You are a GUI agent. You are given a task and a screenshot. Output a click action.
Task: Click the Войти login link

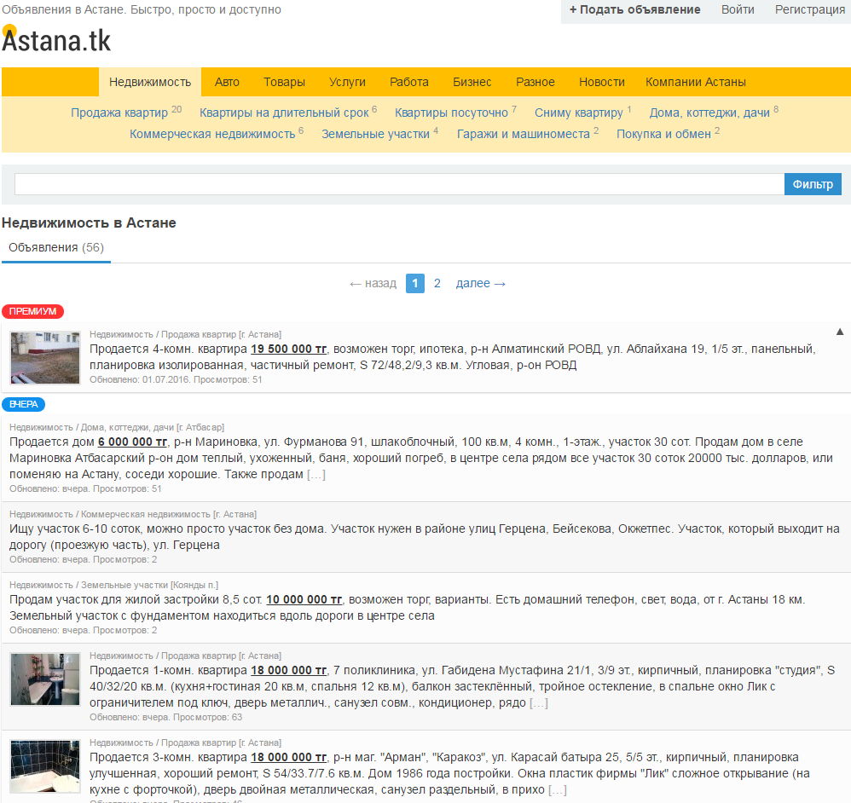point(738,9)
